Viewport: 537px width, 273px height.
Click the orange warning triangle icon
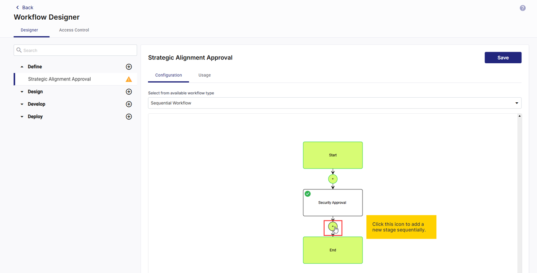pos(129,79)
